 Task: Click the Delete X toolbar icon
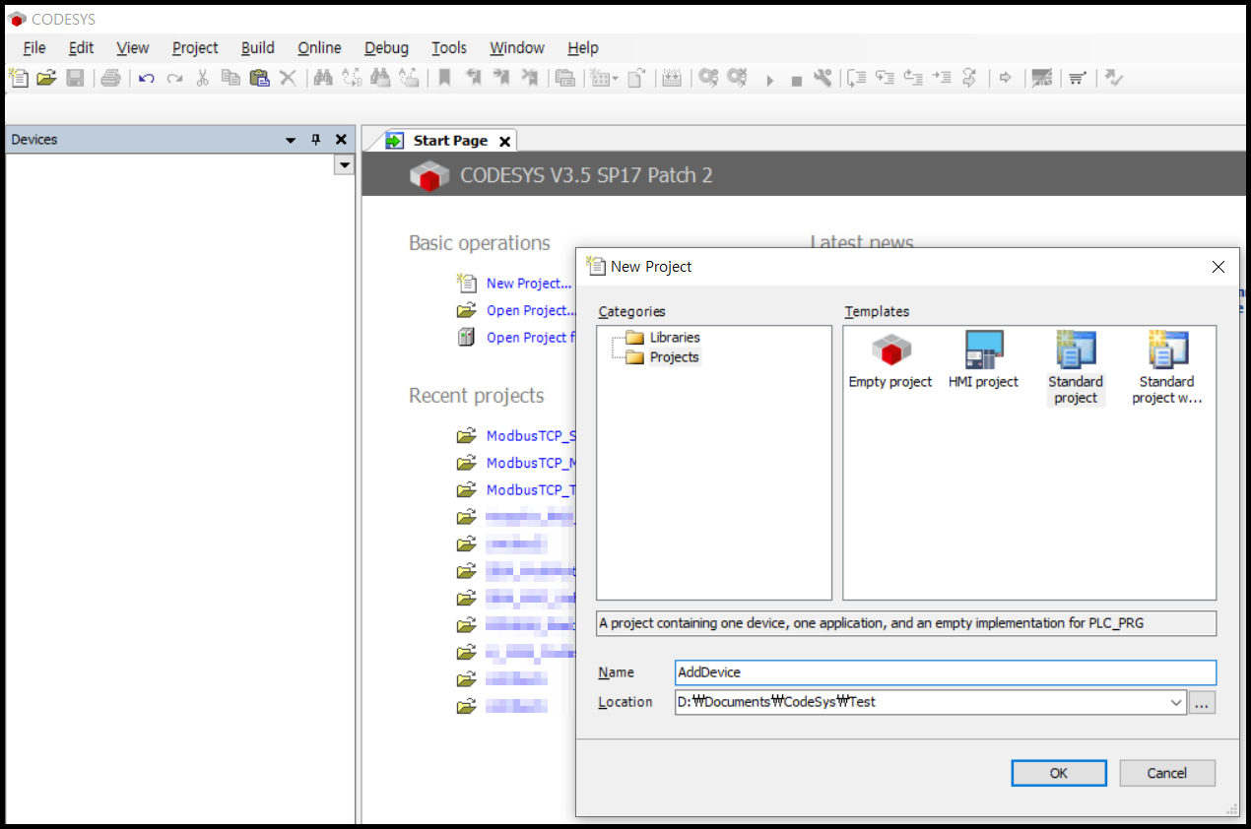click(x=288, y=78)
